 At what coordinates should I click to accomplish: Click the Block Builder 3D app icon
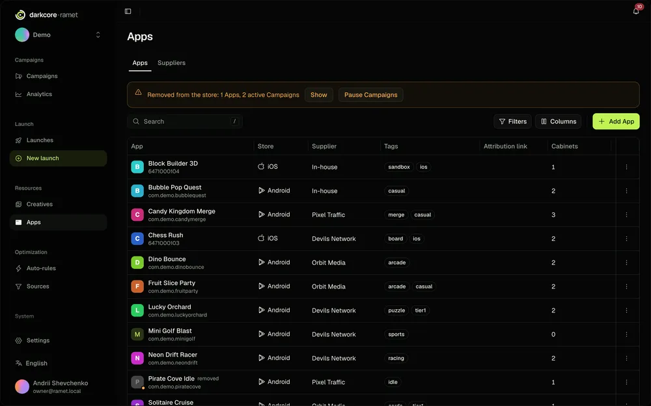pyautogui.click(x=137, y=167)
